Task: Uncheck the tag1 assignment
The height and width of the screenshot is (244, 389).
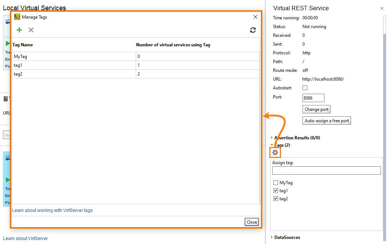Action: (276, 190)
